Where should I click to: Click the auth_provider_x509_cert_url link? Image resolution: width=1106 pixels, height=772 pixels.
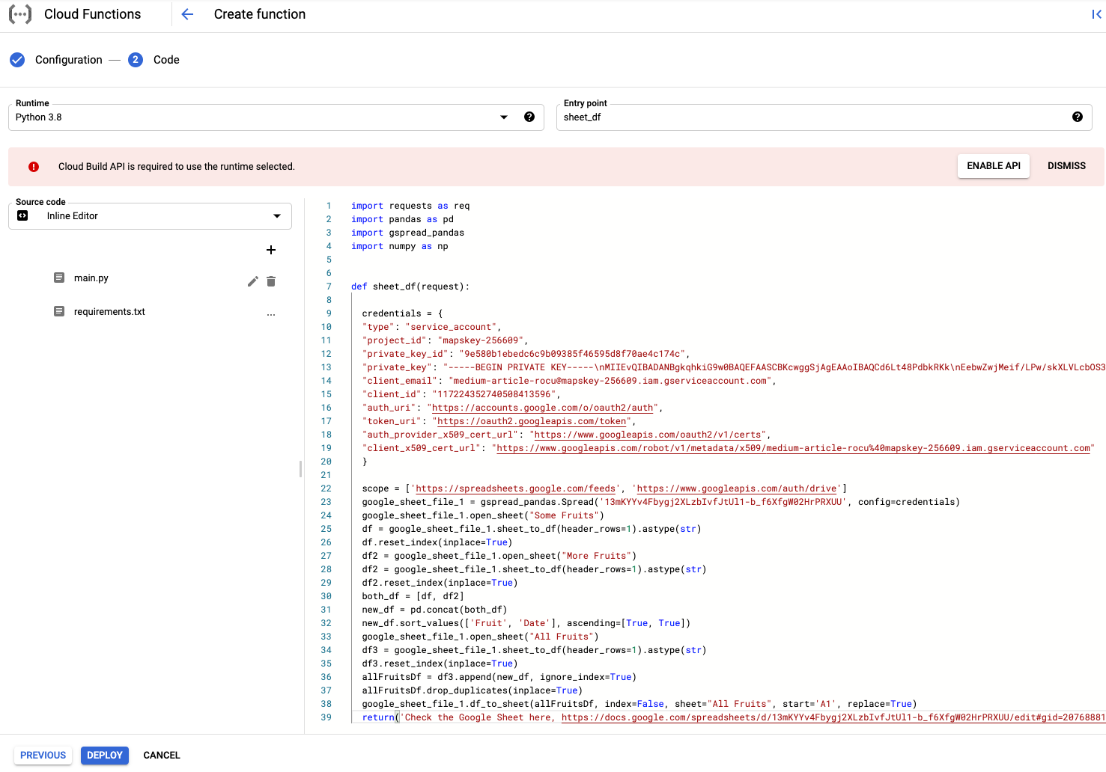(648, 435)
